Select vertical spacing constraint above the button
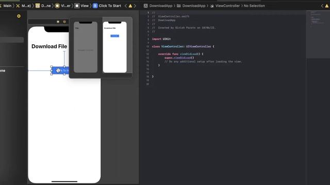This screenshot has height=185, width=330. 64,58
